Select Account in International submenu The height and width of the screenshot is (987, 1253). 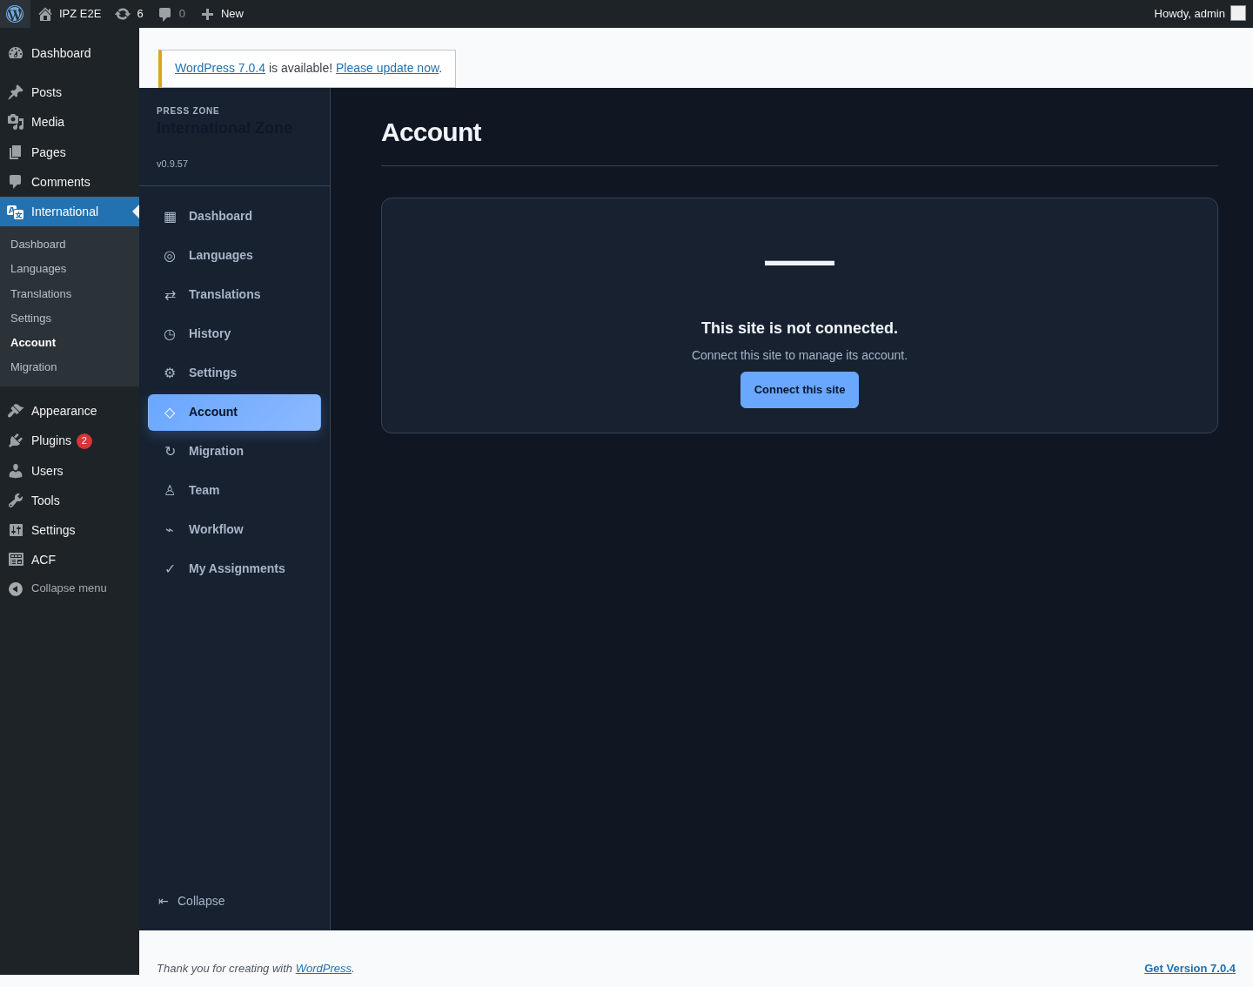click(33, 343)
